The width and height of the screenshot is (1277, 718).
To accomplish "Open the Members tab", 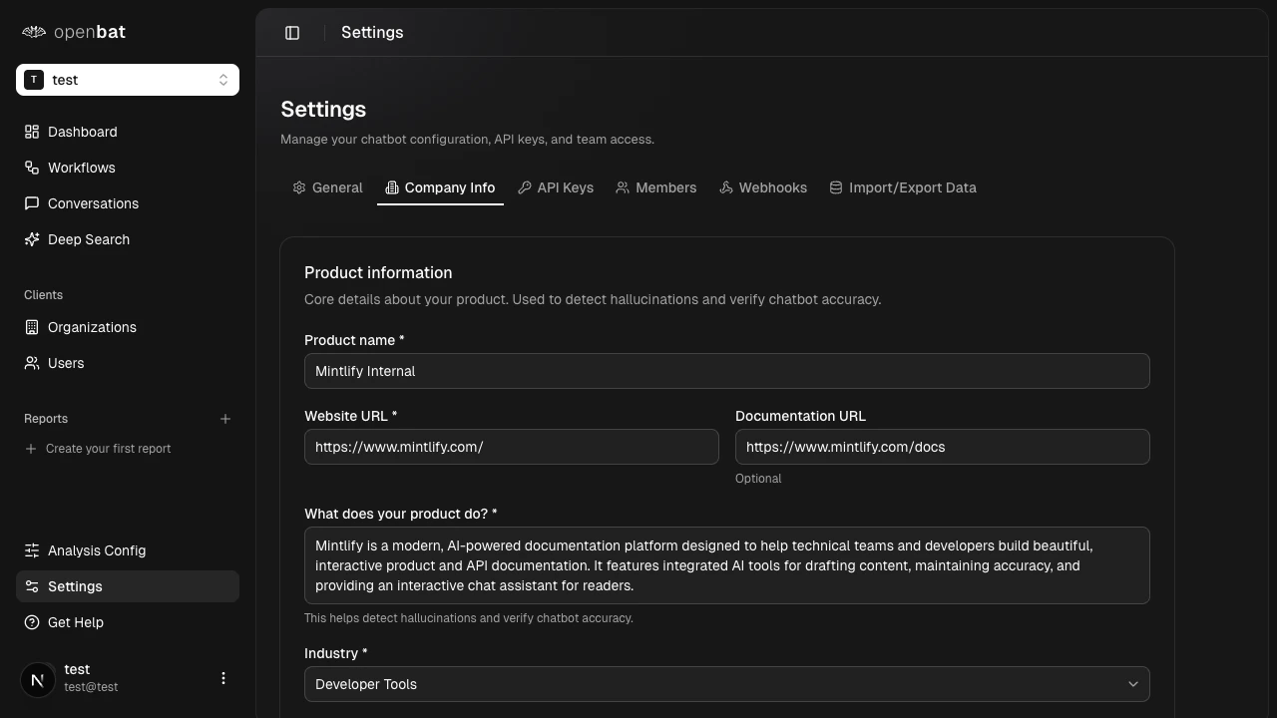I will 656,187.
